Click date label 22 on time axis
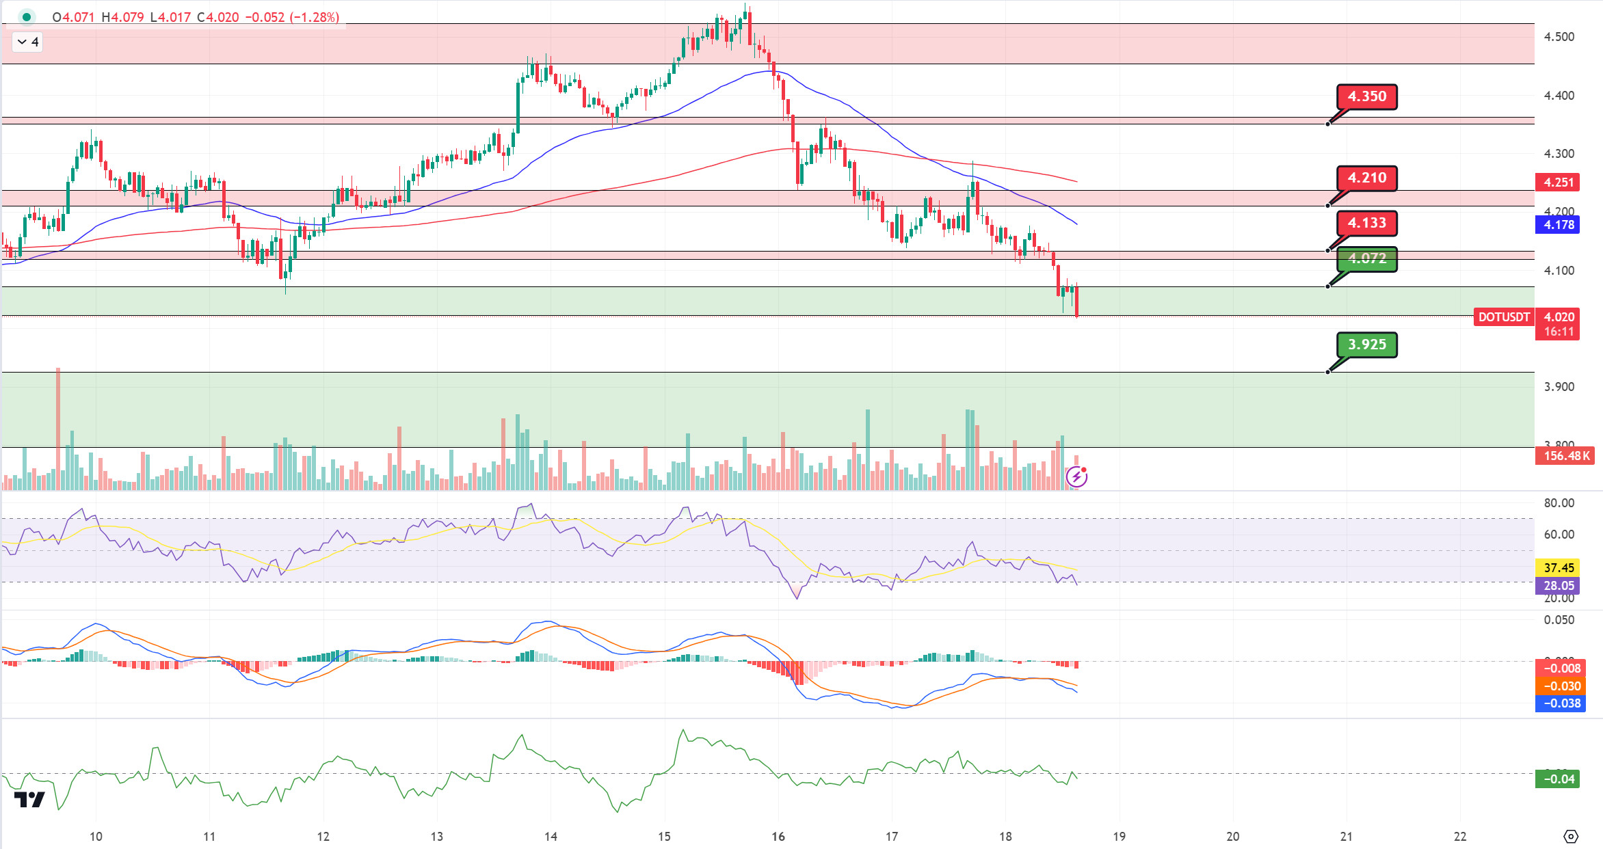Screen dimensions: 1603x849 (1460, 837)
